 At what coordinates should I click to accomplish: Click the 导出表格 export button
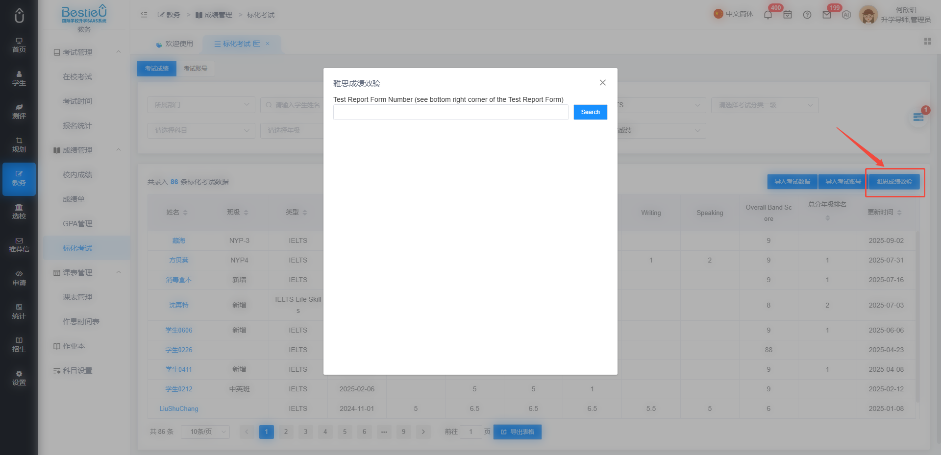click(518, 431)
